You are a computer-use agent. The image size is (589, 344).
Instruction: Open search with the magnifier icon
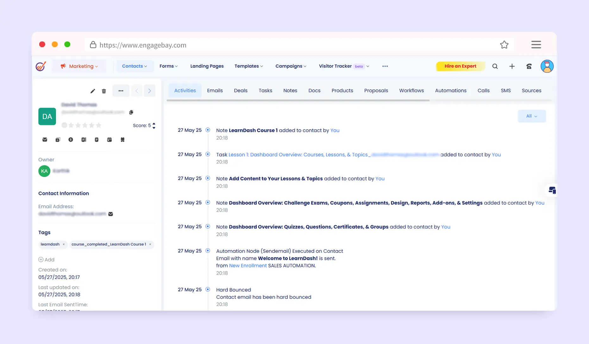(x=495, y=66)
